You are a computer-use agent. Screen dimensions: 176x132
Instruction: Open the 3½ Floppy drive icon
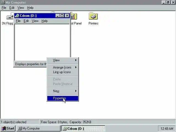[10, 16]
